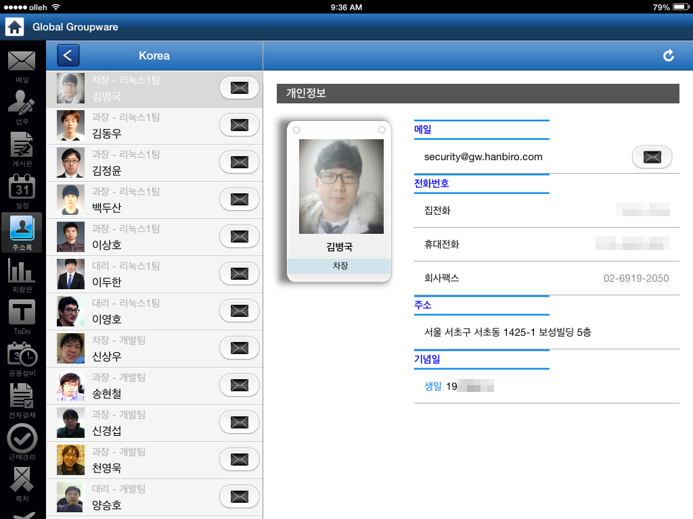The image size is (693, 519).
Task: Click the 휴대전화 mobile phone row label
Action: coord(441,245)
